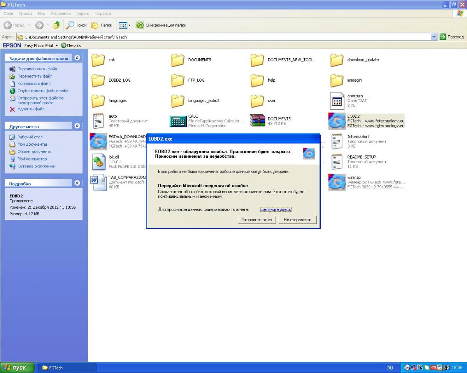Click the RU language indicator in taskbar
This screenshot has height=373, width=467.
click(x=390, y=368)
